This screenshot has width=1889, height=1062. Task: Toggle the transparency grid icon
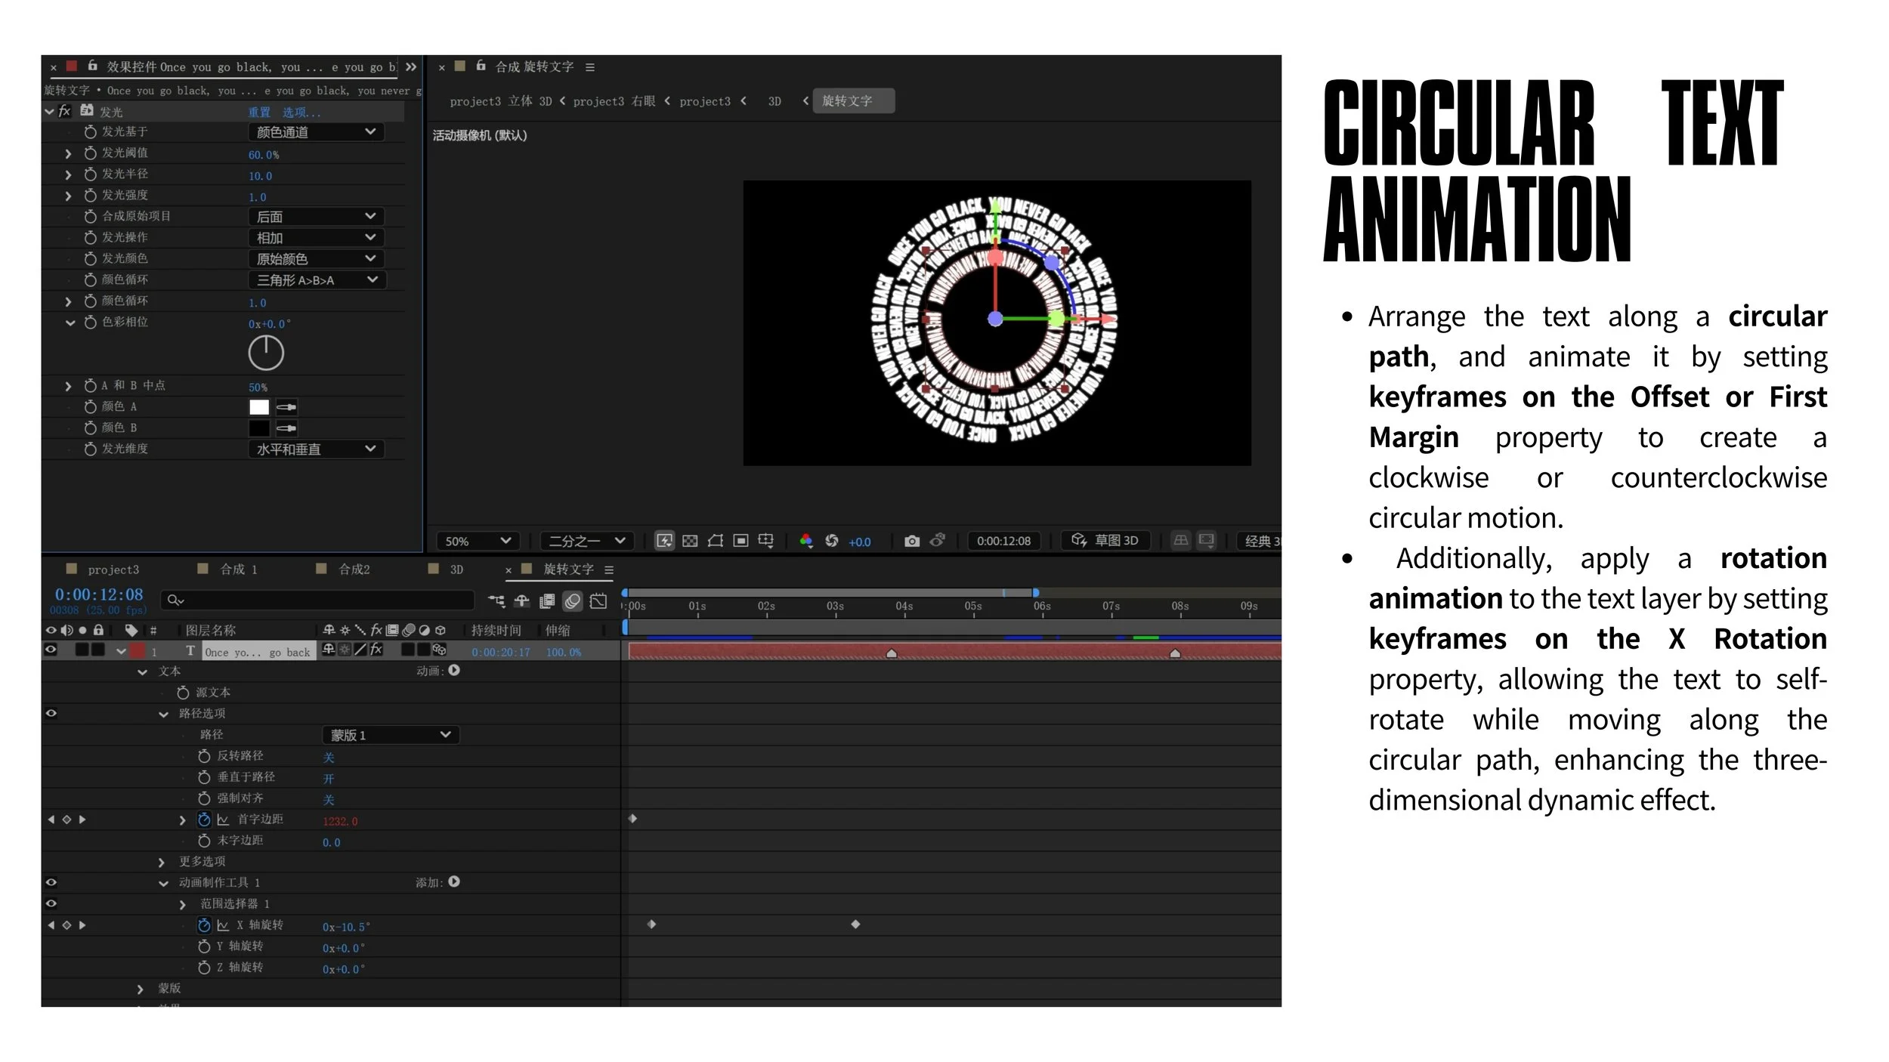tap(690, 541)
